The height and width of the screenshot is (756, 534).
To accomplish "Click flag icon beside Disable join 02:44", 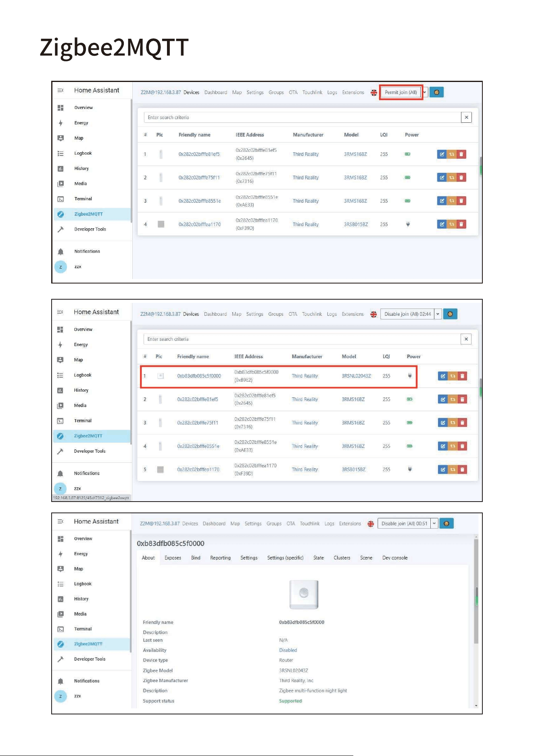I will click(373, 314).
